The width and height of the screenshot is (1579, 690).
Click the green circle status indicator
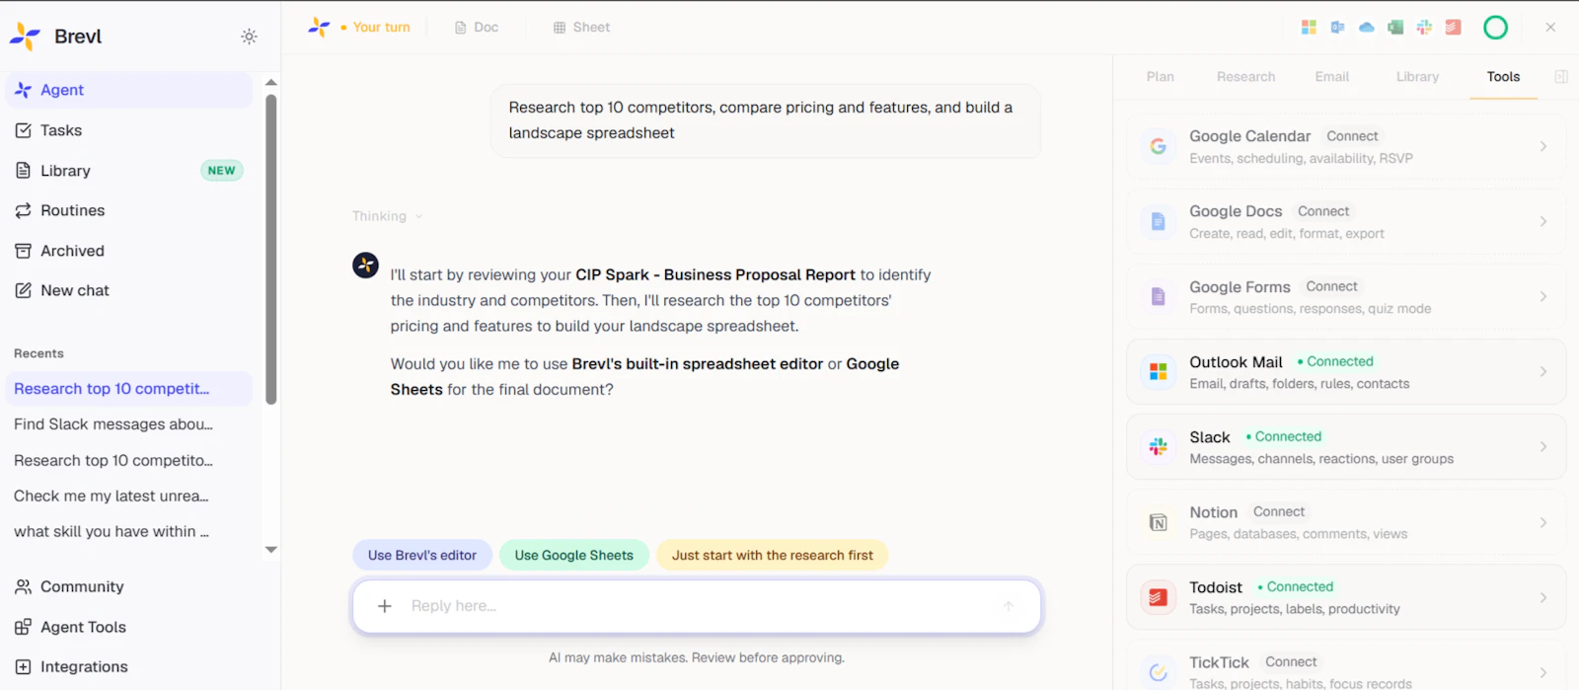click(x=1496, y=28)
